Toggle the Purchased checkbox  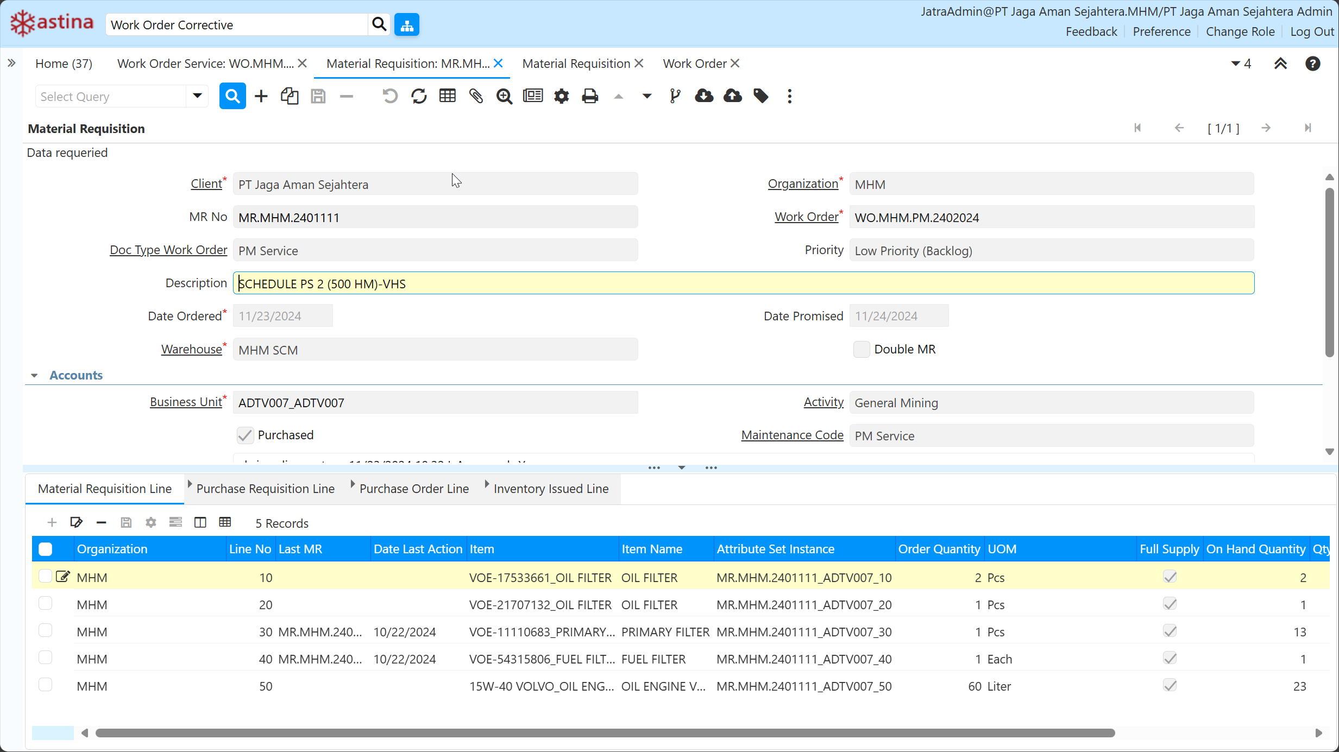pyautogui.click(x=246, y=435)
